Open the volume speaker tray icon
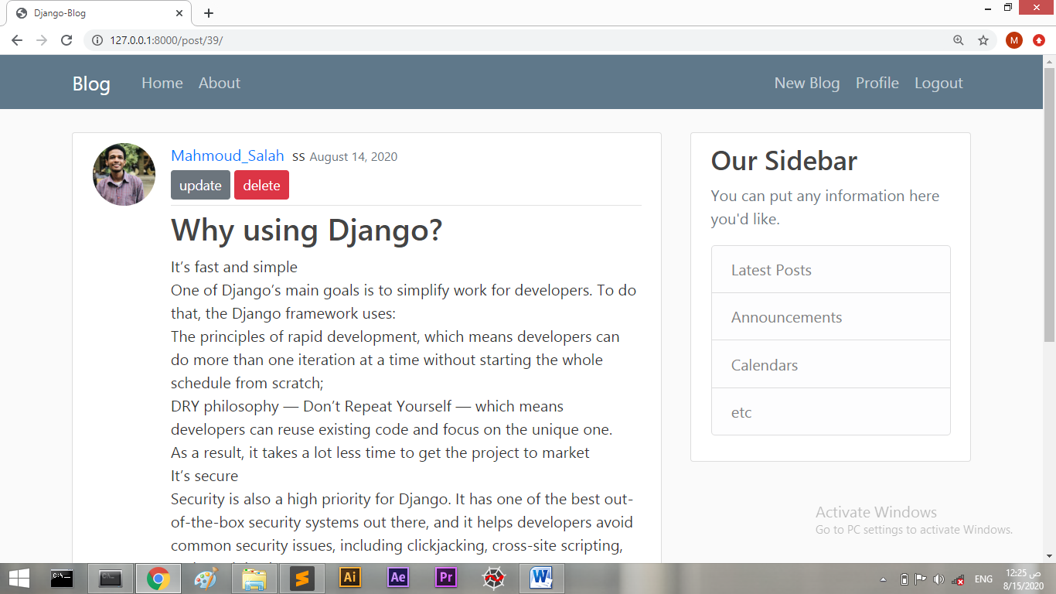Viewport: 1056px width, 594px height. (938, 579)
